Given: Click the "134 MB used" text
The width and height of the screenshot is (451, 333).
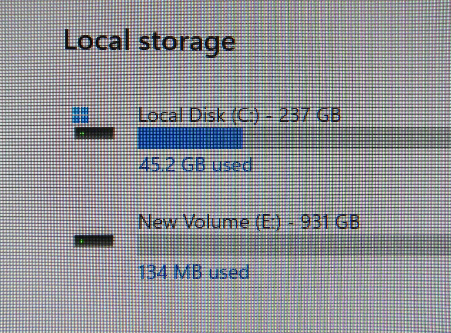Looking at the screenshot, I should 194,272.
